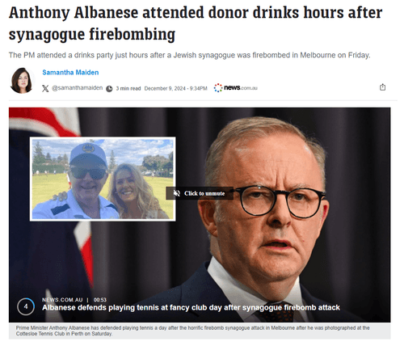Screen dimensions: 404x346
Task: Click the video title about tennis defence
Action: pyautogui.click(x=191, y=307)
